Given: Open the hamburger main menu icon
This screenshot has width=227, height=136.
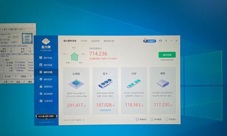Looking at the screenshot, I should point(166,41).
